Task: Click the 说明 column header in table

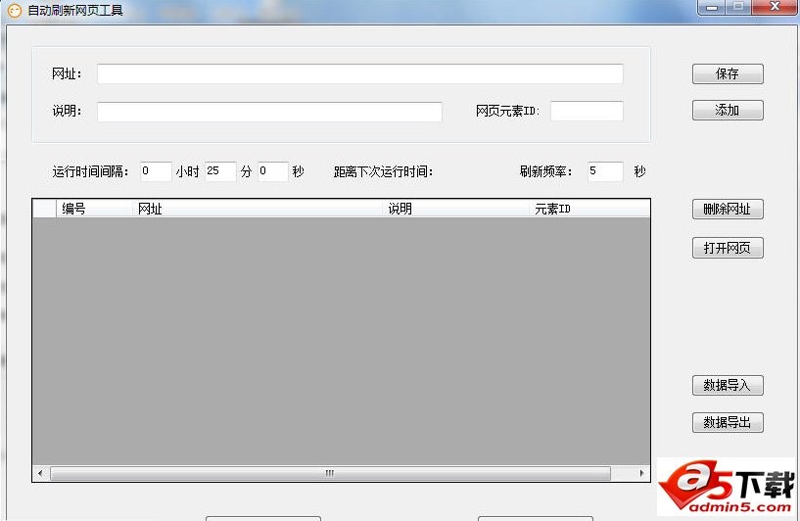Action: point(456,209)
